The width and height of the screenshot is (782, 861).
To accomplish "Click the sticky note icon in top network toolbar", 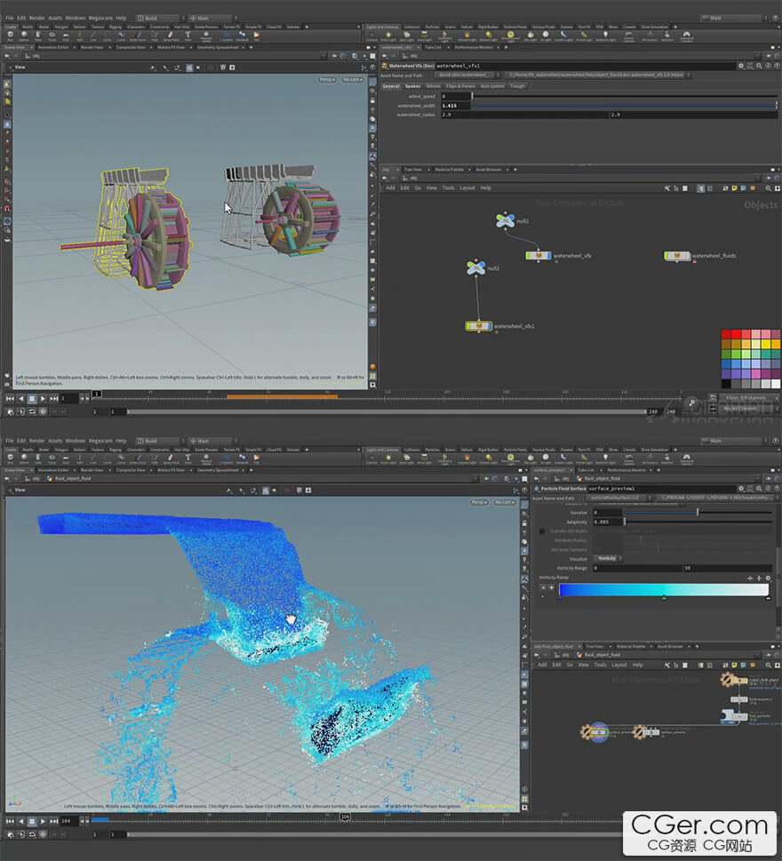I will coord(734,188).
